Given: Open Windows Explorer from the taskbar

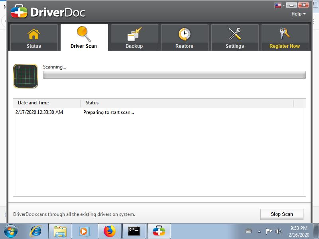Looking at the screenshot, I should (x=60, y=231).
